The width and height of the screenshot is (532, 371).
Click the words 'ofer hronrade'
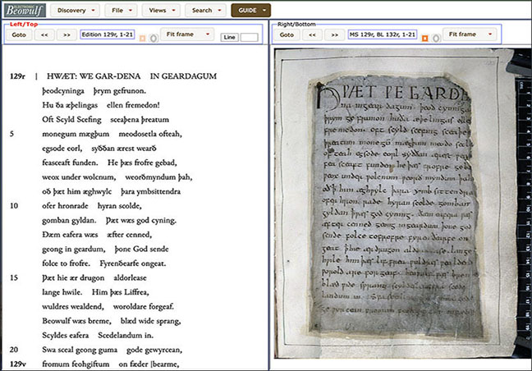pyautogui.click(x=65, y=206)
